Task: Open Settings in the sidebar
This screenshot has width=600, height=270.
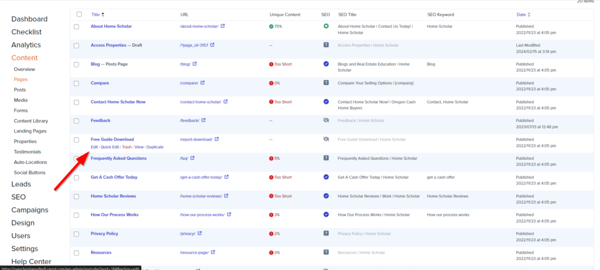Action: coord(25,249)
